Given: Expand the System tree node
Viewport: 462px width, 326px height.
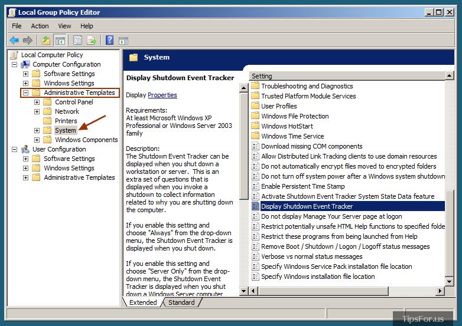Looking at the screenshot, I should (x=37, y=130).
